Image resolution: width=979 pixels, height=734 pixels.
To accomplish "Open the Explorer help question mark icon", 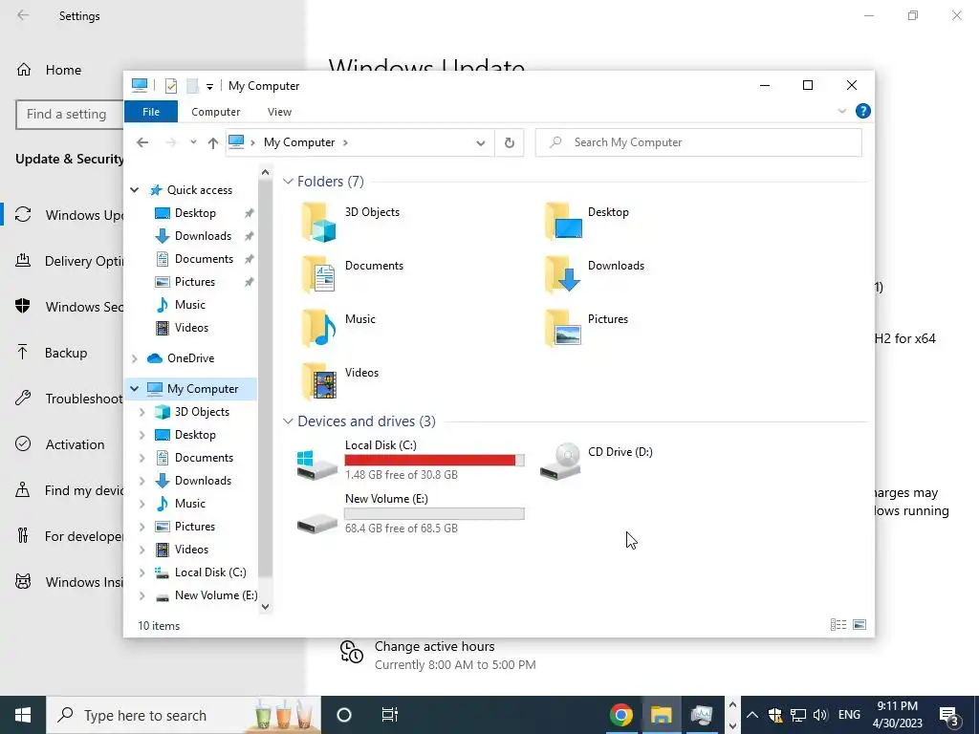I will (863, 111).
